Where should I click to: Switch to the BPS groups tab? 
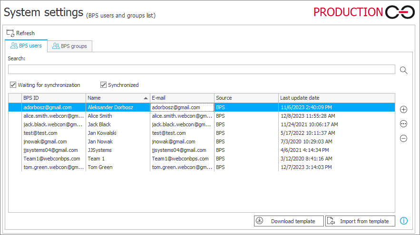tap(69, 46)
